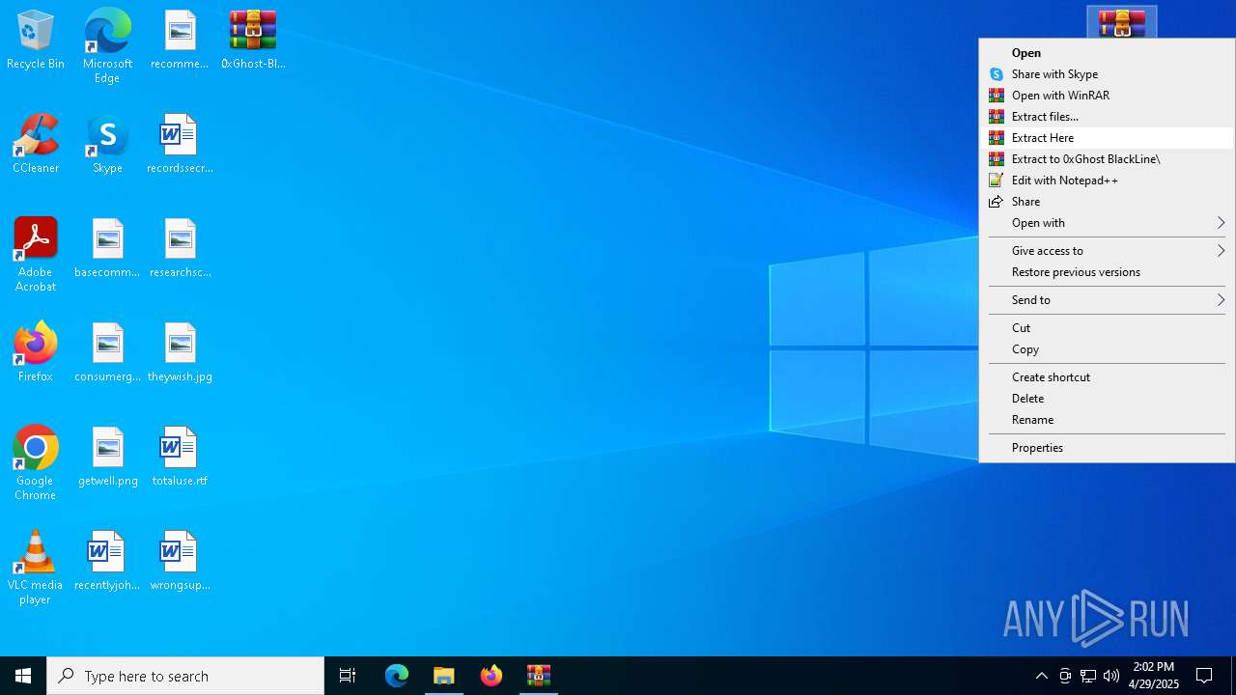The height and width of the screenshot is (695, 1236).
Task: Expand the Open with submenu
Action: [x=1107, y=223]
